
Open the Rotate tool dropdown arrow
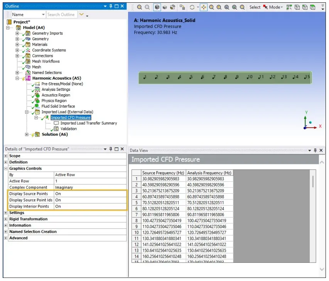tap(198, 7)
